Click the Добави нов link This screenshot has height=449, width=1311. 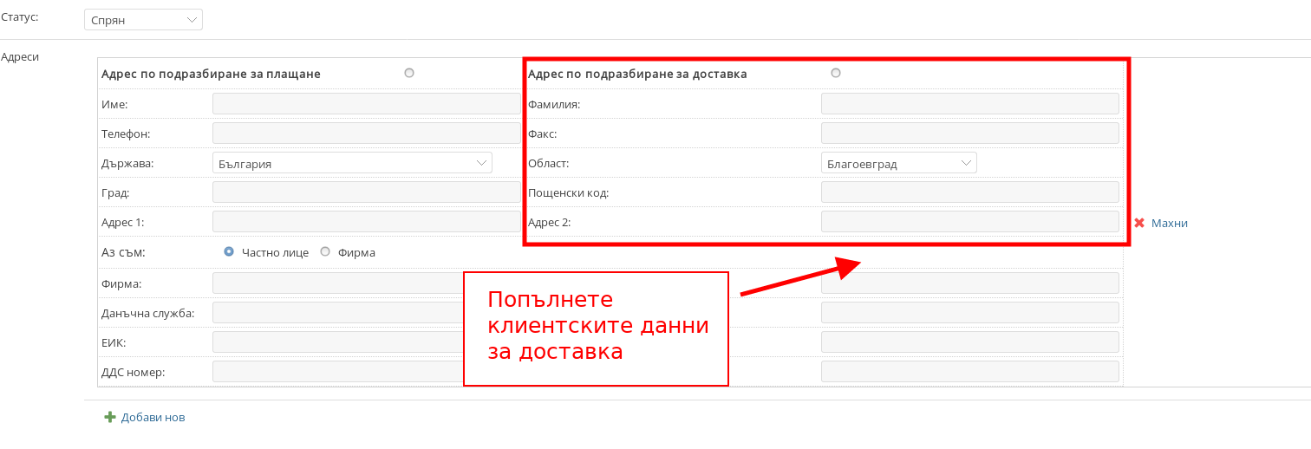[x=153, y=417]
